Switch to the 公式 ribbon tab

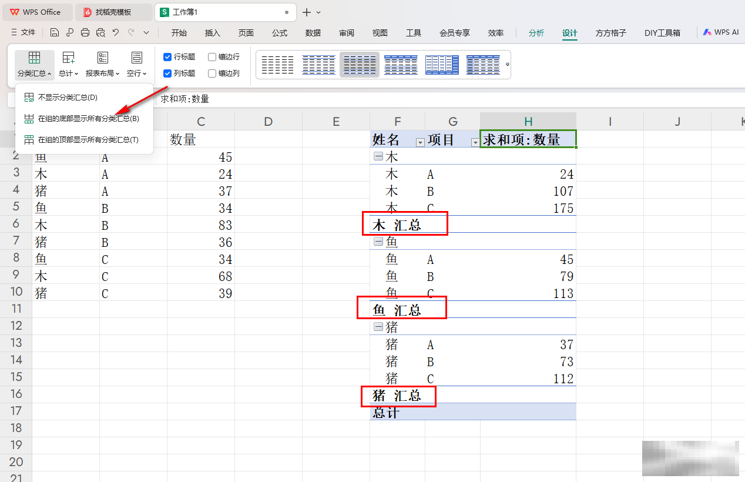[280, 33]
